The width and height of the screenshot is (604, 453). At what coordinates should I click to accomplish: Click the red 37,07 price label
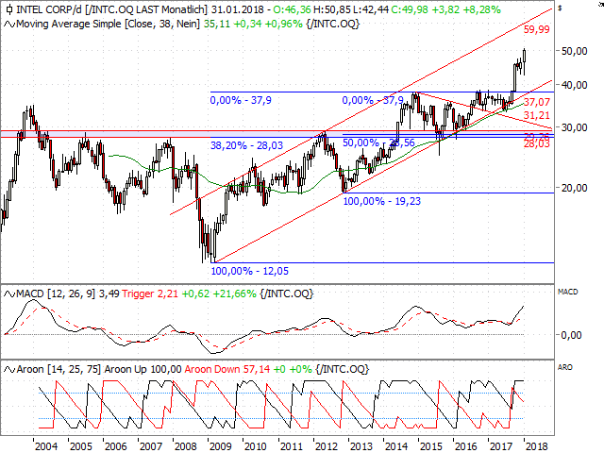(537, 102)
